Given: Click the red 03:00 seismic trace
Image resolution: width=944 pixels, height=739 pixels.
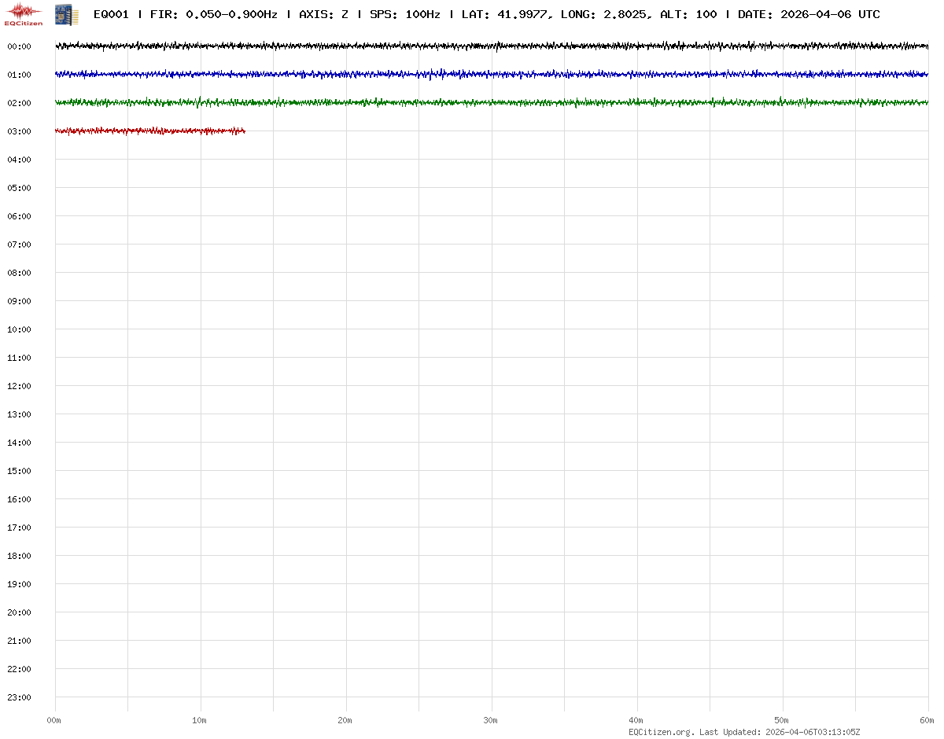Looking at the screenshot, I should click(149, 131).
